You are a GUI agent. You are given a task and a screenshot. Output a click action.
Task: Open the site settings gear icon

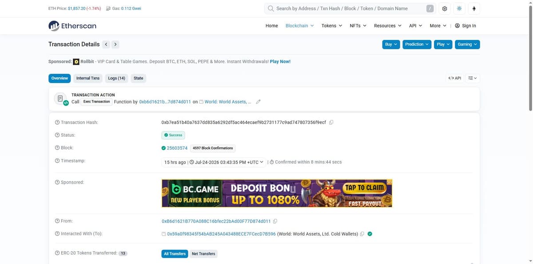click(445, 9)
